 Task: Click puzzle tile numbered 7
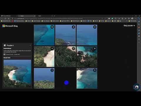66,57
